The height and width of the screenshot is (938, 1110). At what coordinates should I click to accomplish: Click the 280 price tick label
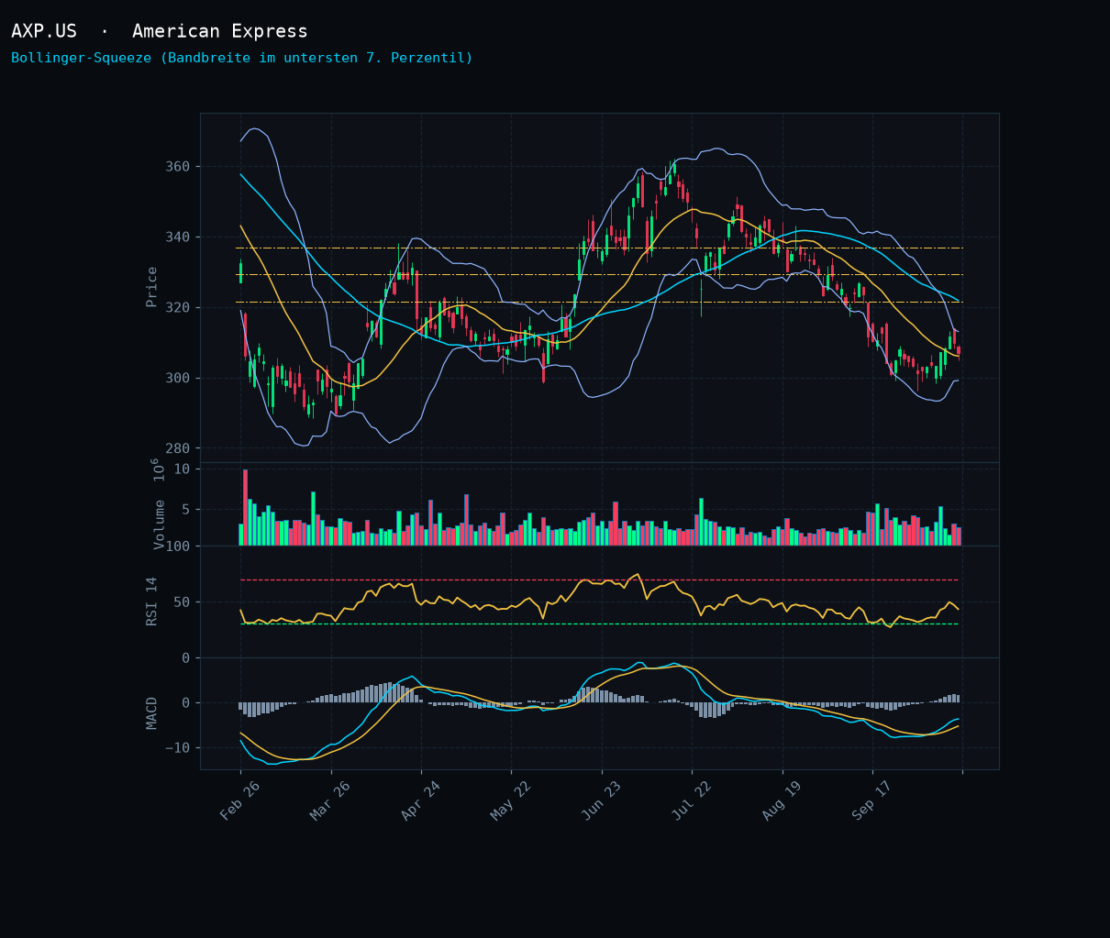178,448
